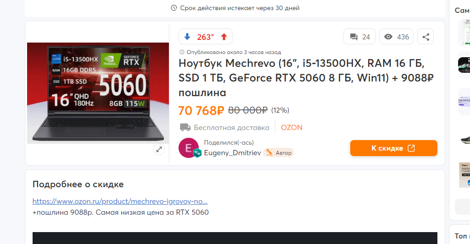
Task: Click the Опубликовано около 3 часов назад text
Action: (x=234, y=52)
